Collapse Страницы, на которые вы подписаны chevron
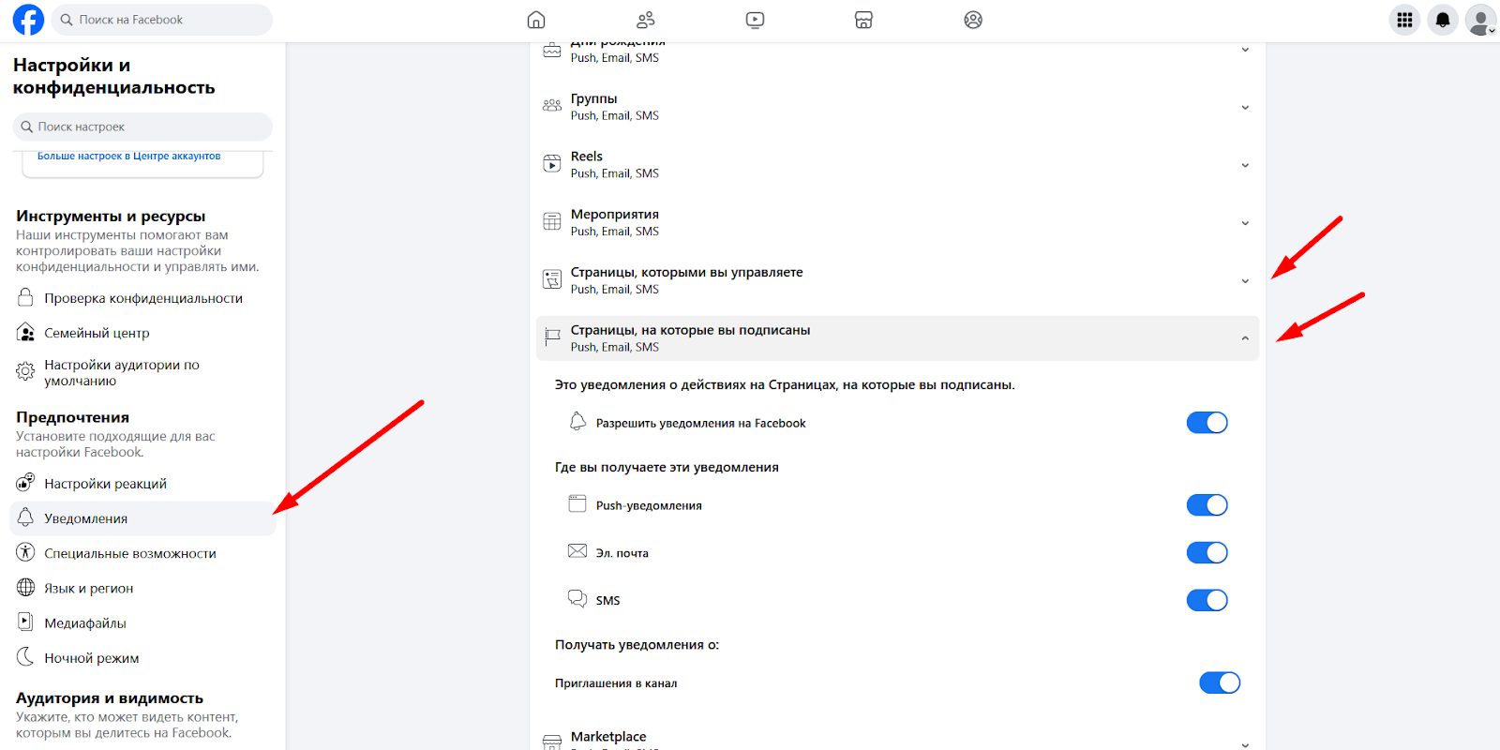This screenshot has height=750, width=1500. tap(1245, 338)
